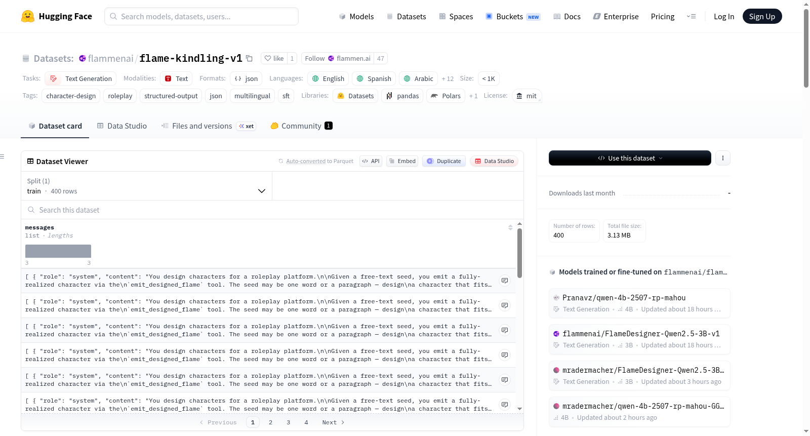
Task: Click the Text Generation task tag
Action: (80, 78)
